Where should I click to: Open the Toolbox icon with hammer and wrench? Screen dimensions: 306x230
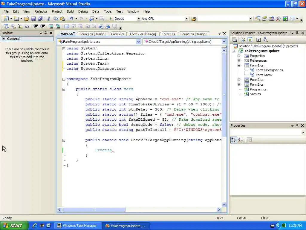pos(278,19)
